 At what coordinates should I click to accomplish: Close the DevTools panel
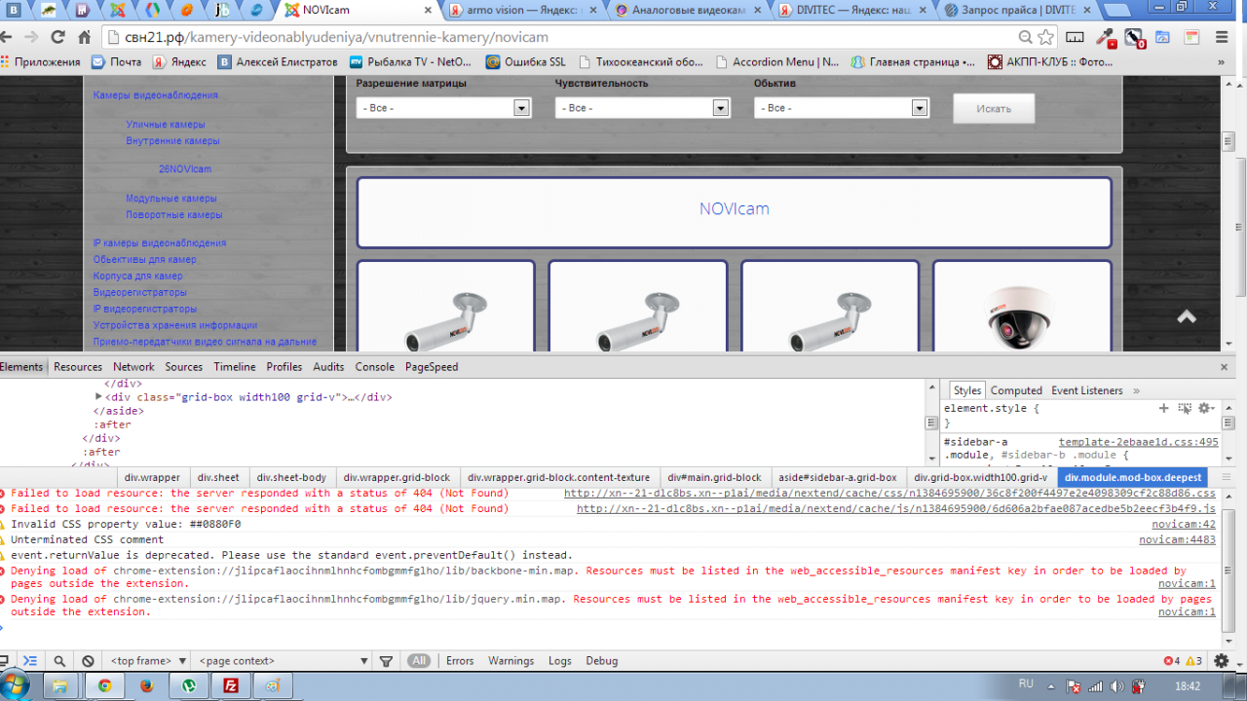coord(1225,367)
